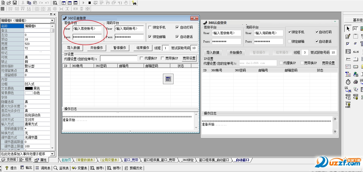The image size is (363, 172).
Task: Open the 编辑框6 component selector dropdown
Action: point(52,20)
